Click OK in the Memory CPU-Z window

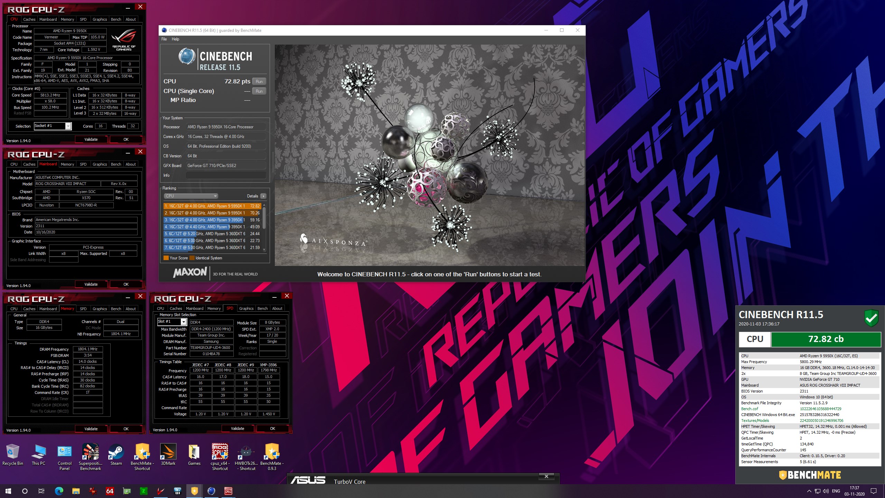126,429
